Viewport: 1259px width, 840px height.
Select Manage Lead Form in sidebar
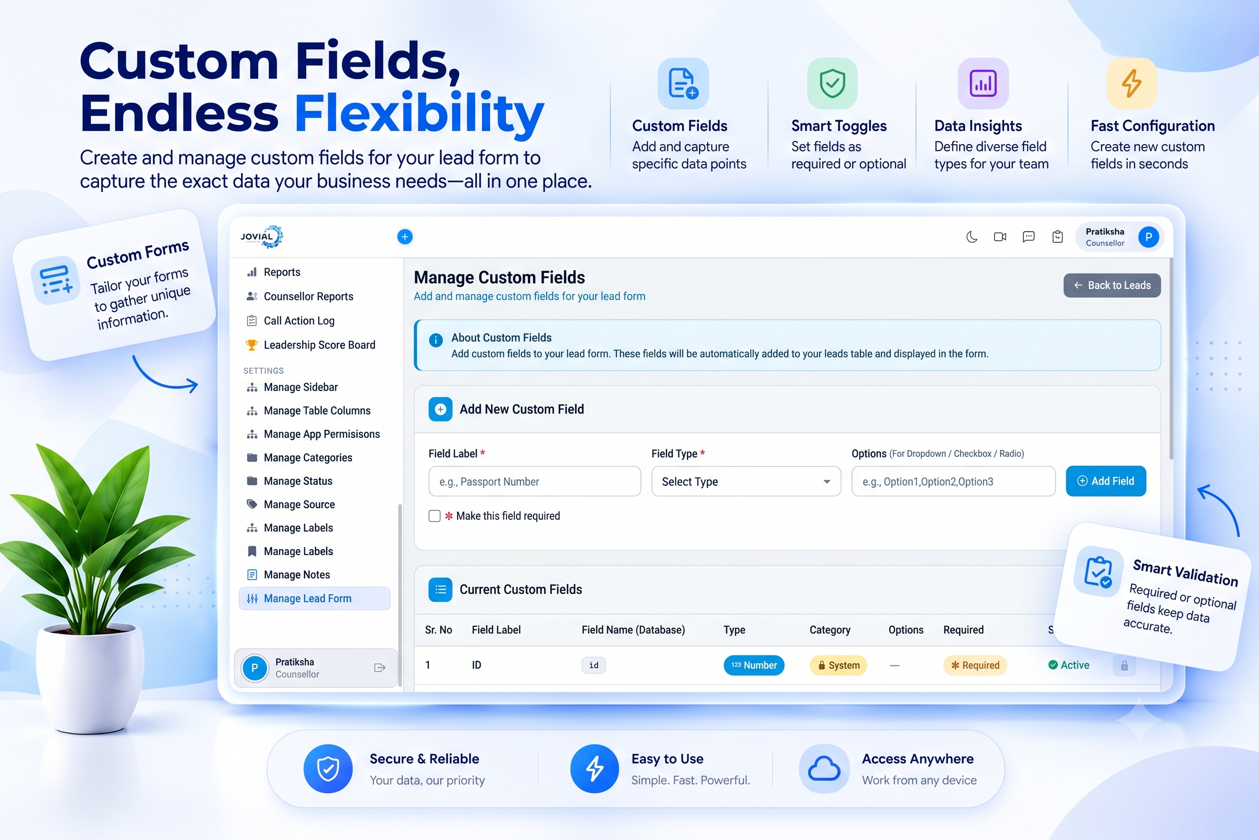[314, 598]
